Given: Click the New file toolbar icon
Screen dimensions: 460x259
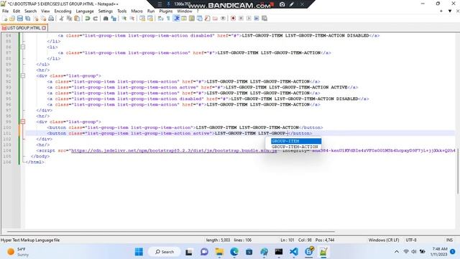Looking at the screenshot, I should point(5,19).
